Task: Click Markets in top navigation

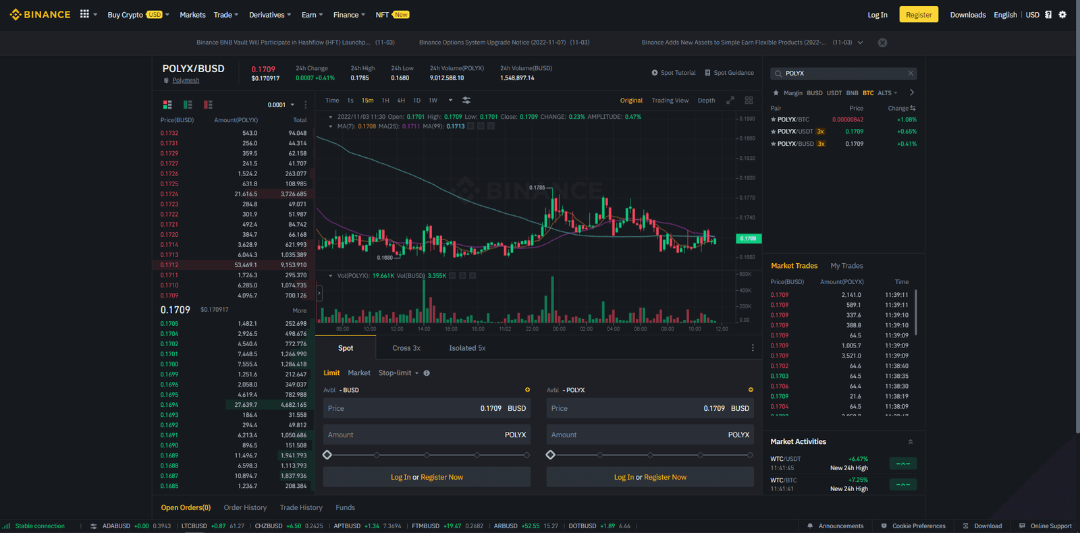Action: (x=192, y=15)
